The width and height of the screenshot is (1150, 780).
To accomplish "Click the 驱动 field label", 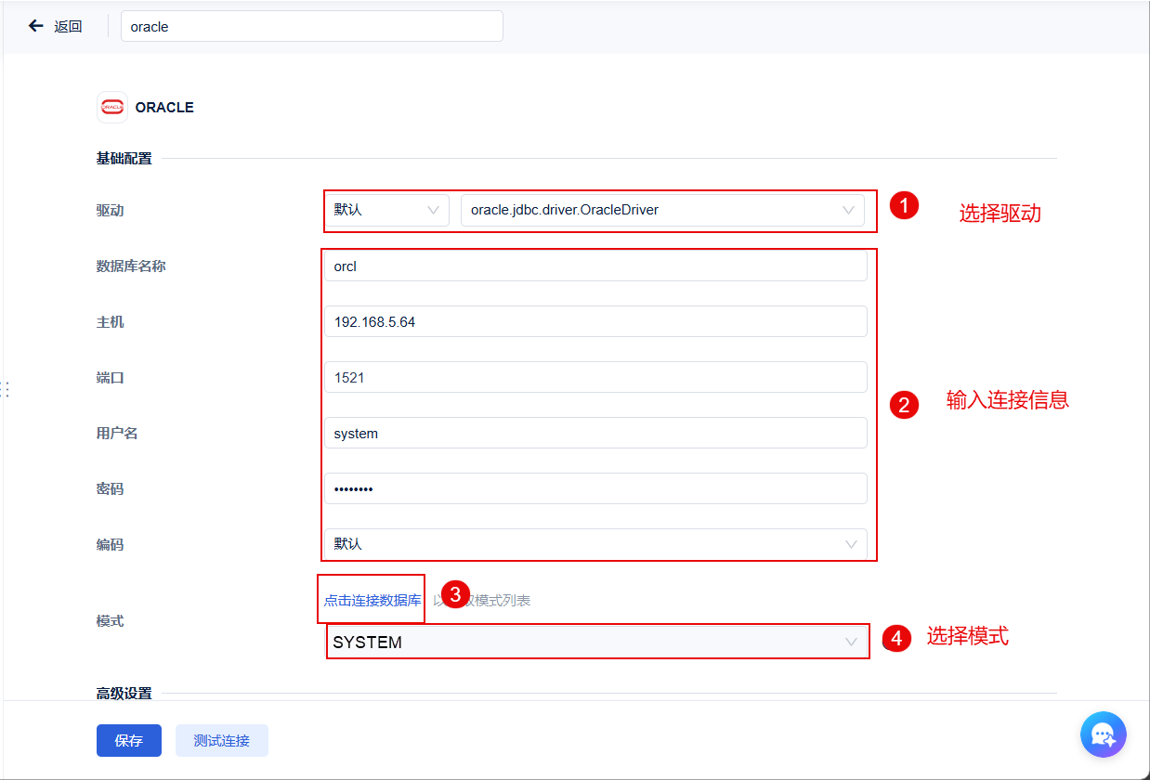I will (x=110, y=210).
